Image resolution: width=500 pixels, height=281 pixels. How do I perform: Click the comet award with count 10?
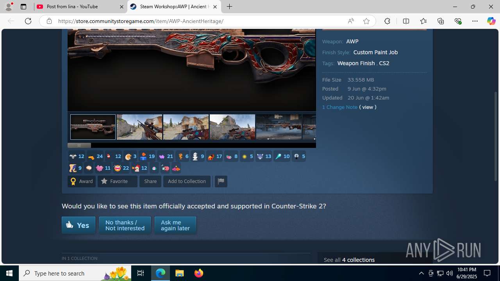[282, 157]
